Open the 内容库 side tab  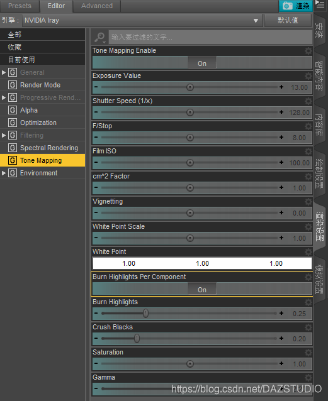coord(320,125)
